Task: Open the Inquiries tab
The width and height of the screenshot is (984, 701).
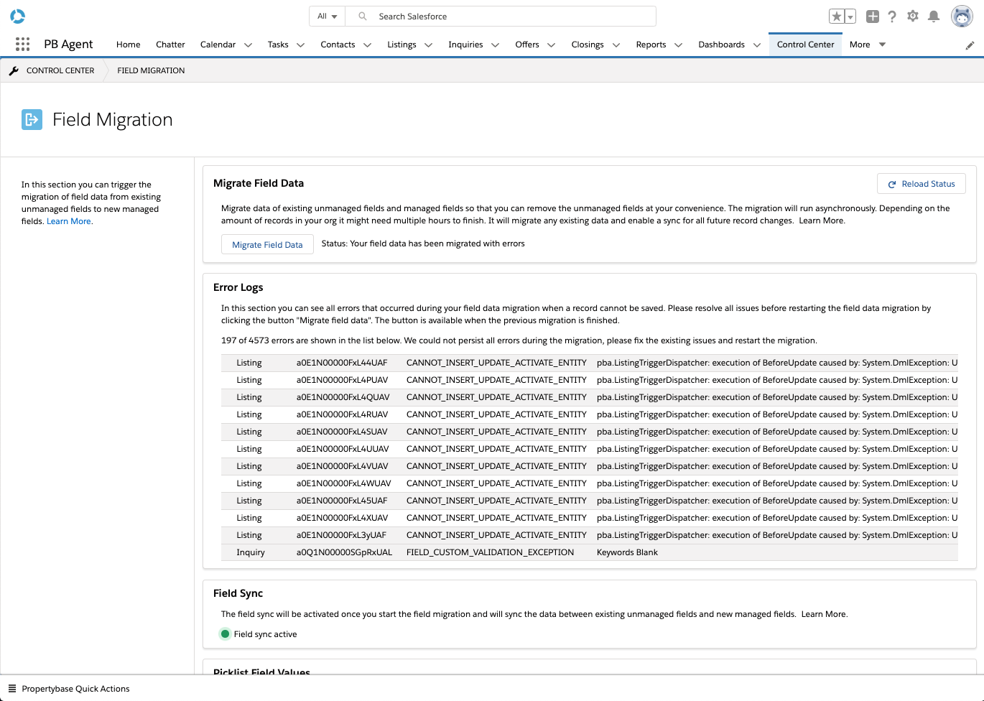Action: 465,45
